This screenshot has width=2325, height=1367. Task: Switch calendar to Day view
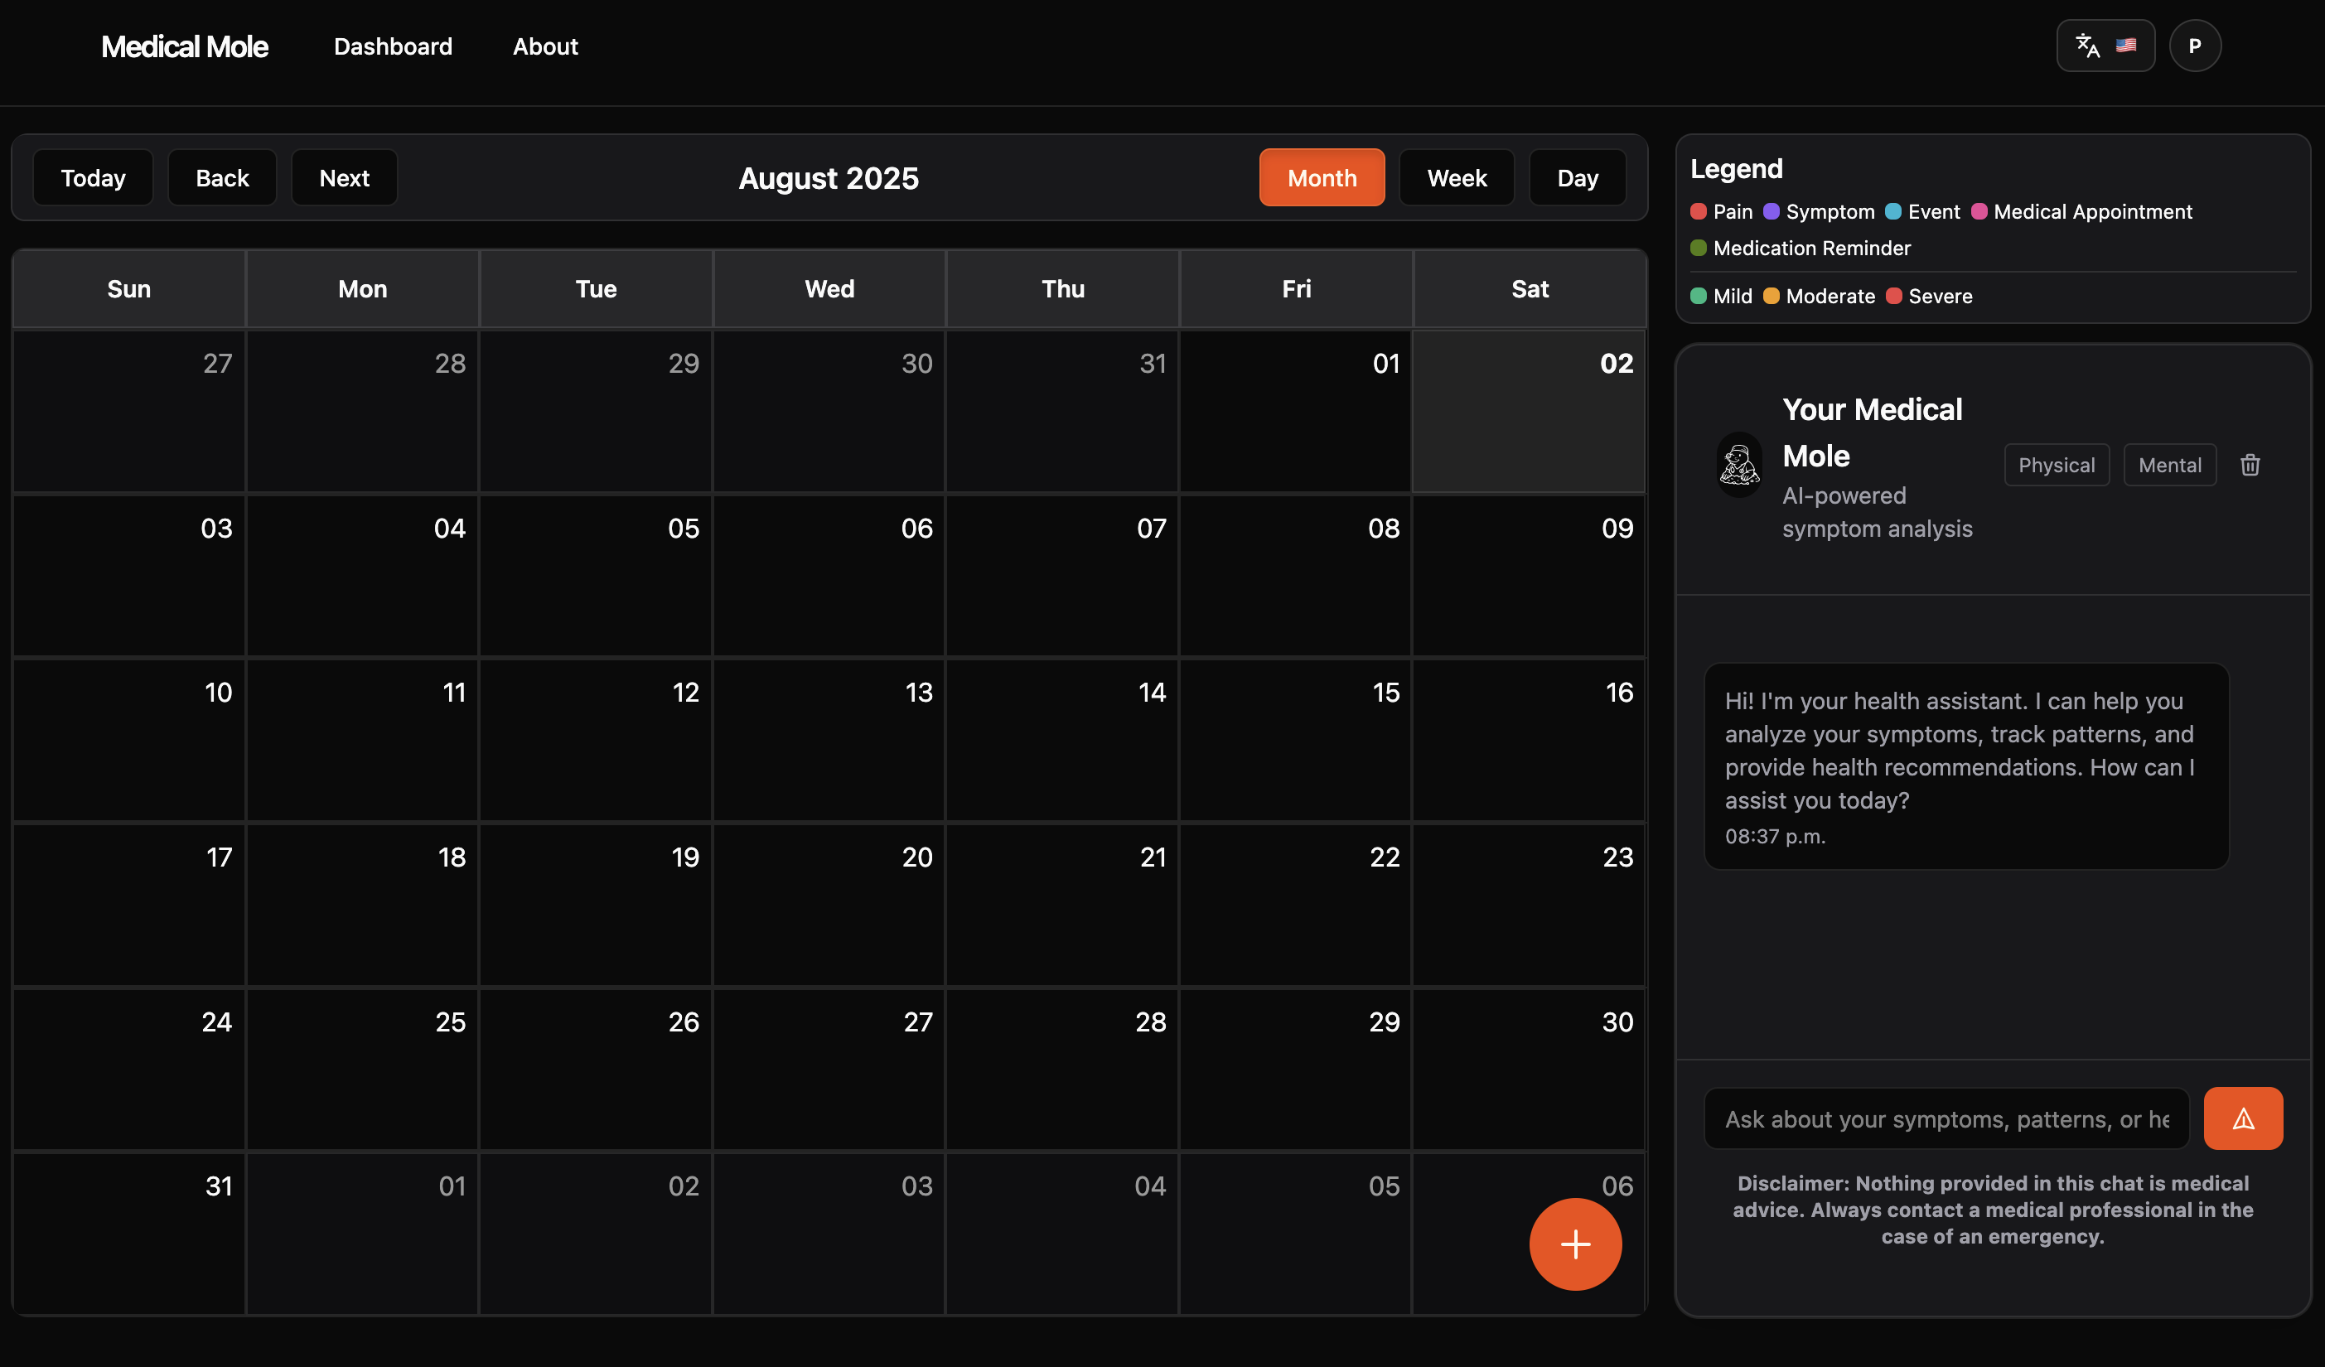(1577, 178)
